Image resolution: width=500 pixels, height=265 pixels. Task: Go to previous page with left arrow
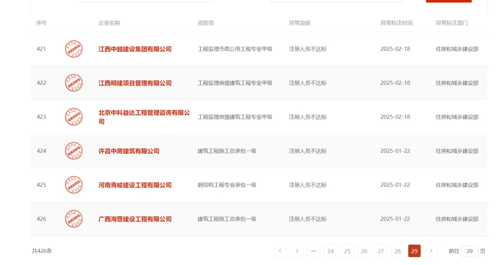click(x=280, y=251)
